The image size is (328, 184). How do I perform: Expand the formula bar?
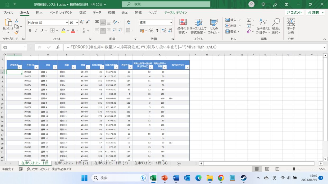[325, 47]
